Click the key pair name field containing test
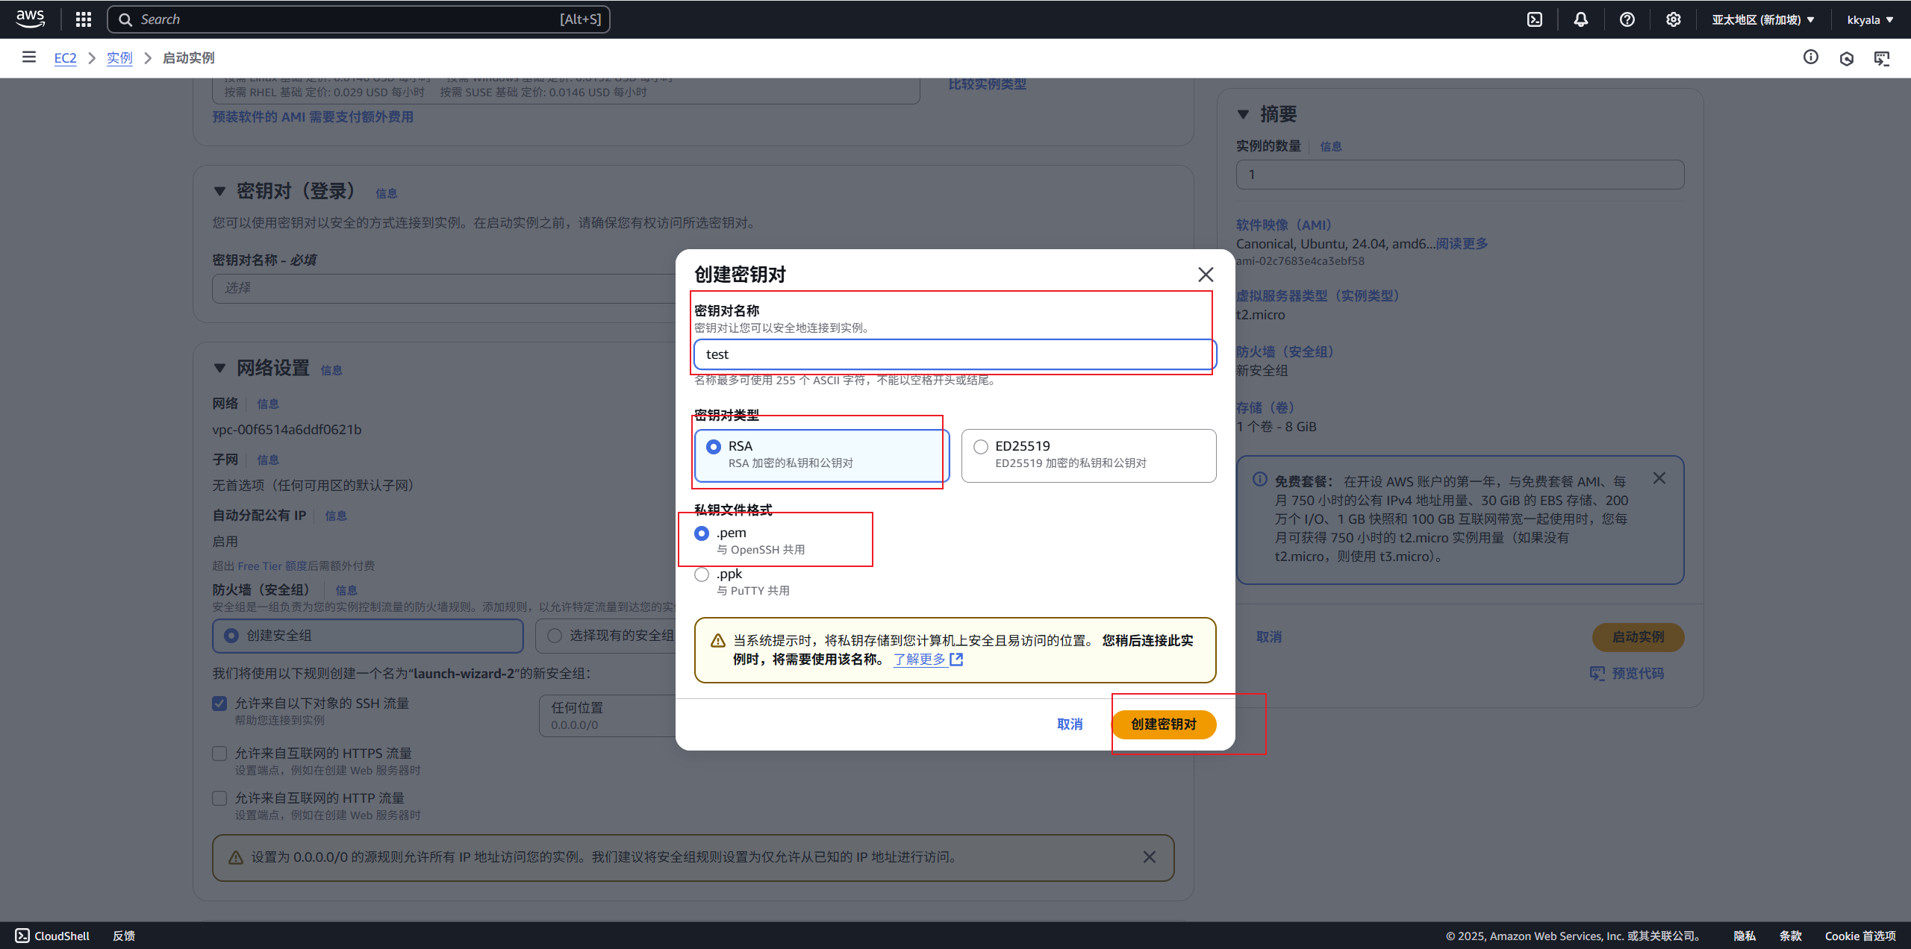Viewport: 1911px width, 949px height. click(955, 354)
